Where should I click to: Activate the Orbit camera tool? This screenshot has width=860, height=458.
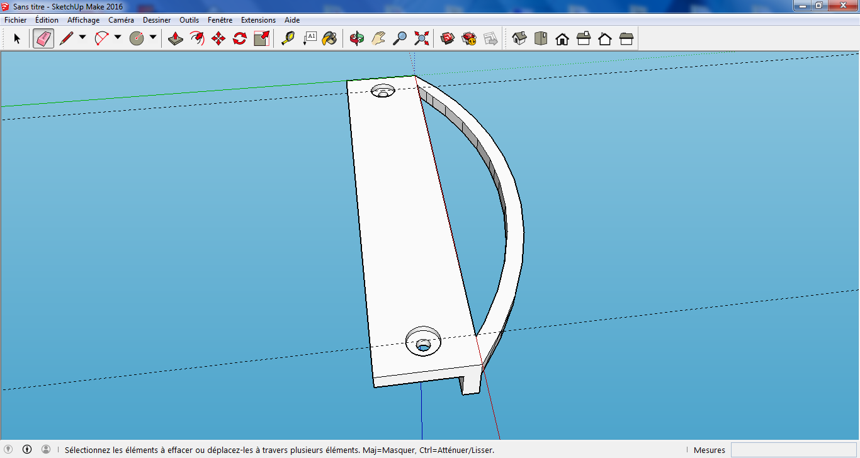click(357, 39)
